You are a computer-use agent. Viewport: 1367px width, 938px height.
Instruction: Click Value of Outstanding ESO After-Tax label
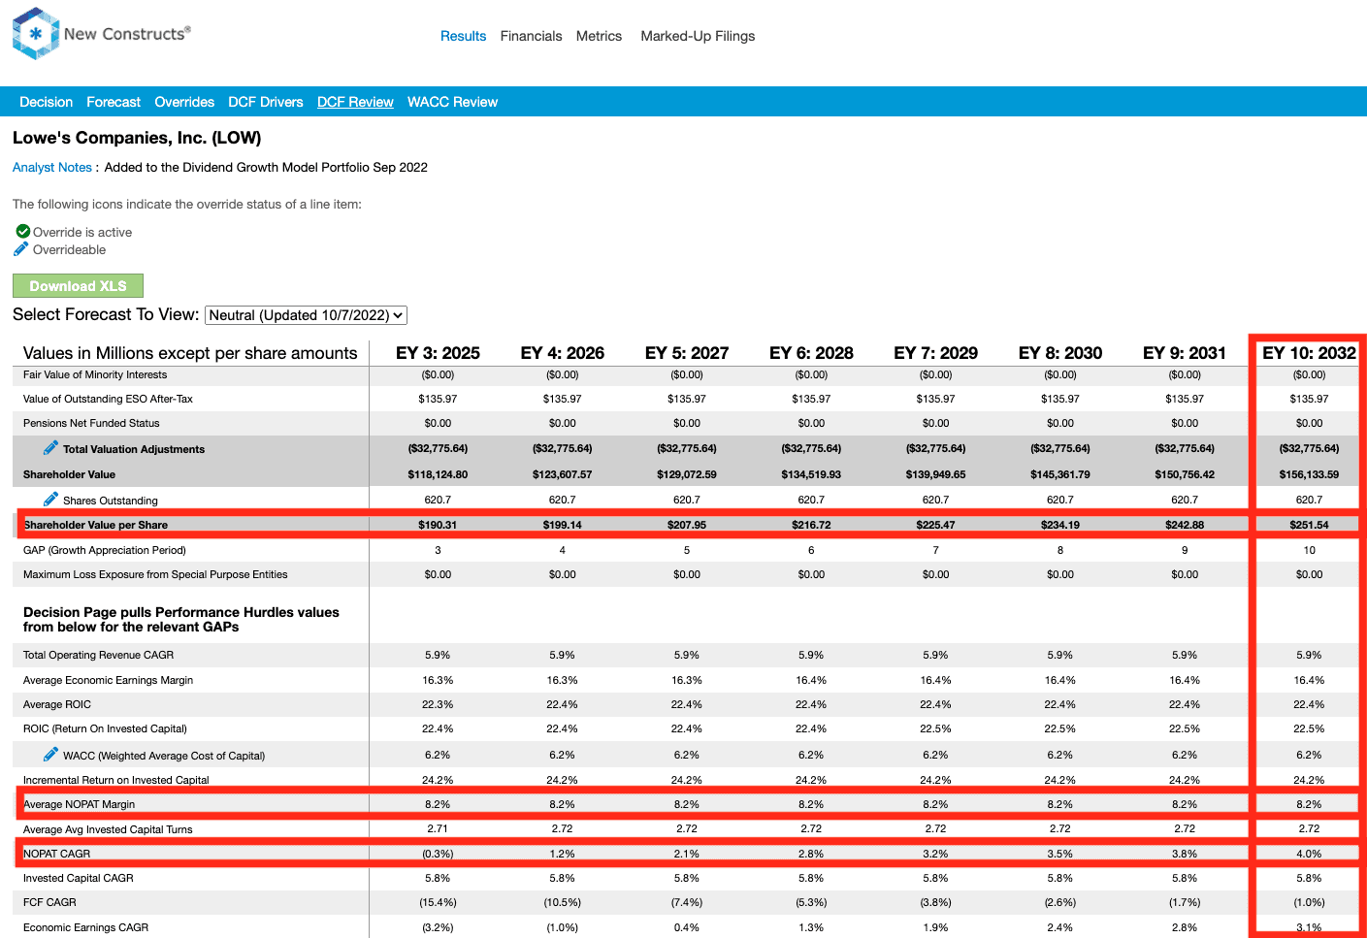pos(108,399)
